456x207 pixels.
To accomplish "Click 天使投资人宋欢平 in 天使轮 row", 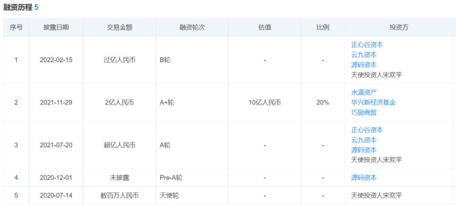I will 377,195.
